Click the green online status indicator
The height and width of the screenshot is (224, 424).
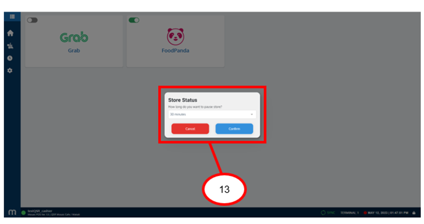[23, 213]
